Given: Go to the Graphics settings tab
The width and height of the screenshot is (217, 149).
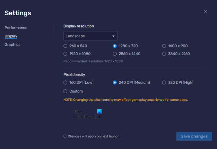Looking at the screenshot, I should (x=12, y=45).
